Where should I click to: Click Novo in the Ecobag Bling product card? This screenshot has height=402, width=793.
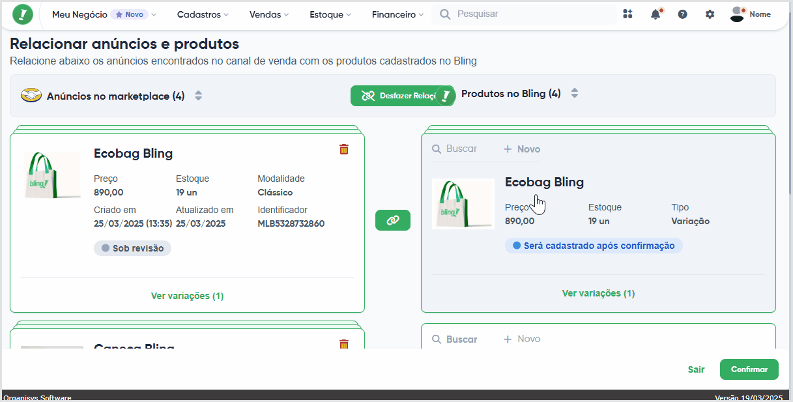[x=522, y=149]
